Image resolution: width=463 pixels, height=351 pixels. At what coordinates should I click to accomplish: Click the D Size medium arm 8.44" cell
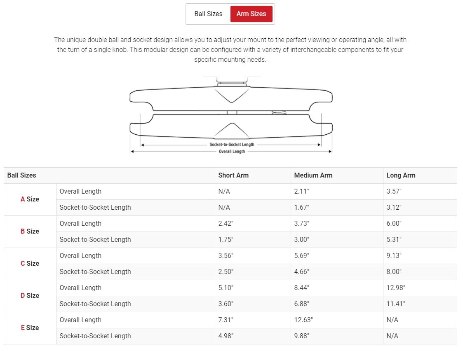pos(337,288)
